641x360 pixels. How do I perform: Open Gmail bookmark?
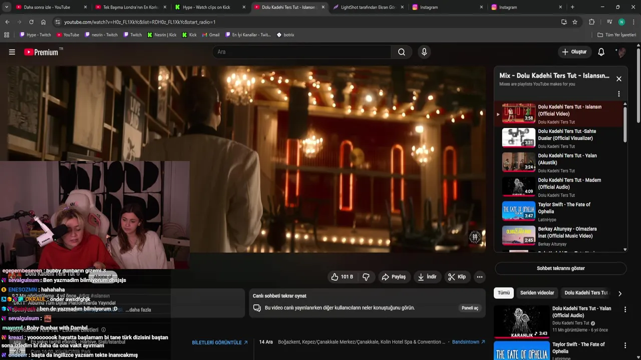click(210, 35)
